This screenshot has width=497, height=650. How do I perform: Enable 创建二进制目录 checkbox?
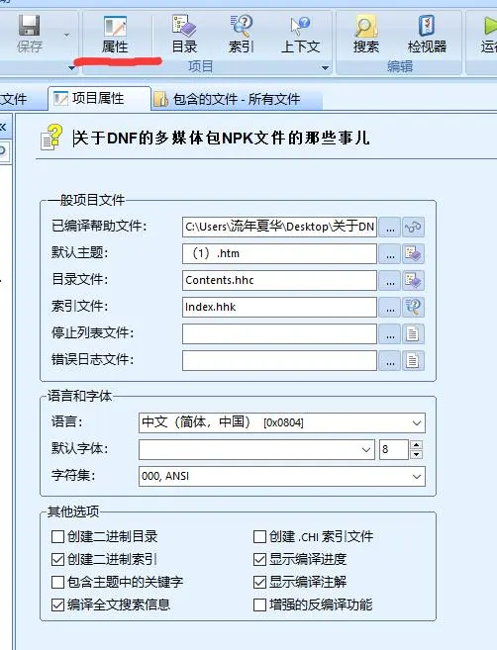(57, 537)
